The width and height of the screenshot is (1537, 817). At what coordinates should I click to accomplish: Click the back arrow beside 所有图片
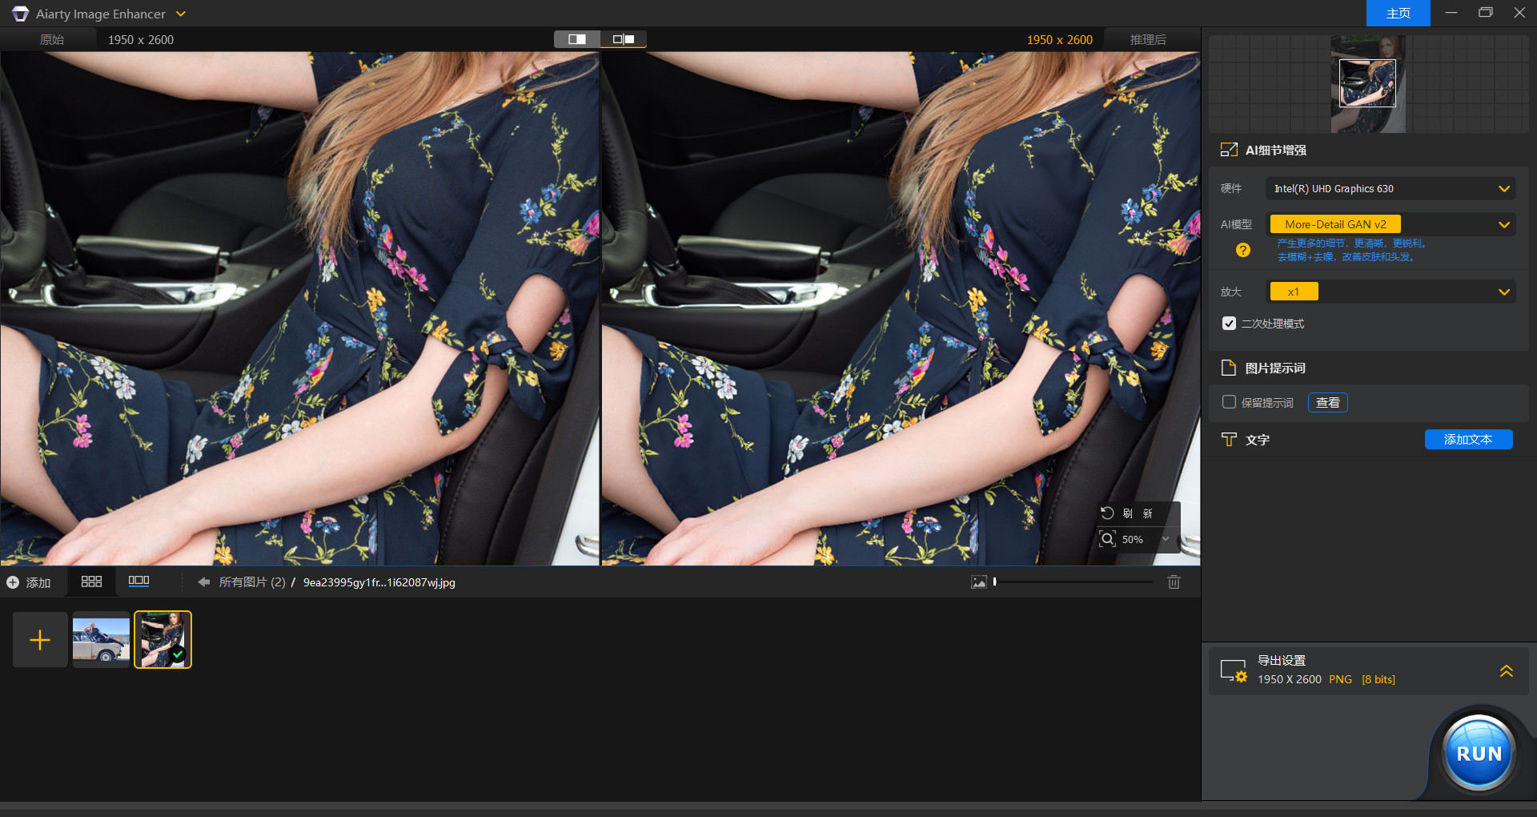click(203, 582)
